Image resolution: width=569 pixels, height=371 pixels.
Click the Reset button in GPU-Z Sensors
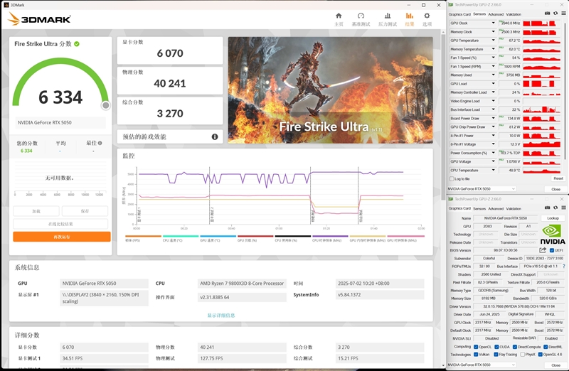[x=558, y=178]
